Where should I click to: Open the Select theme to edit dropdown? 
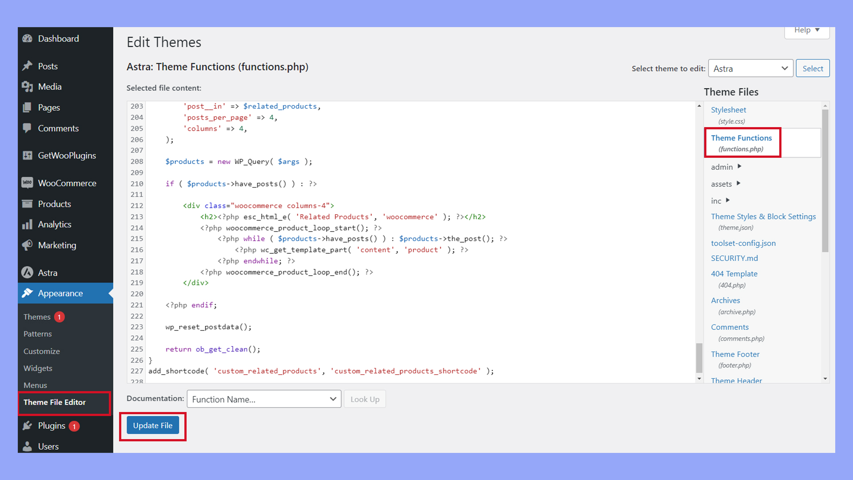[x=750, y=68]
